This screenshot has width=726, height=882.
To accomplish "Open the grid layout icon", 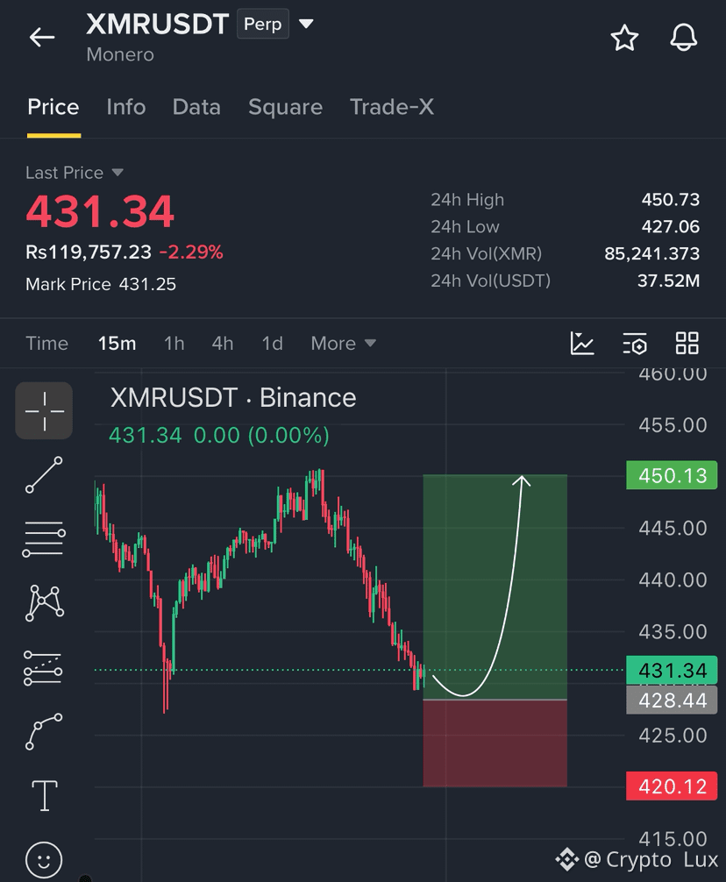I will (687, 343).
